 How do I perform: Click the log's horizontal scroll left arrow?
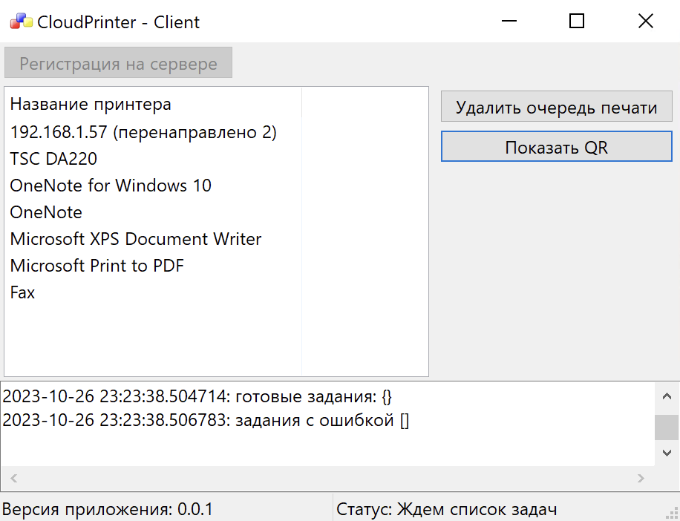(13, 479)
